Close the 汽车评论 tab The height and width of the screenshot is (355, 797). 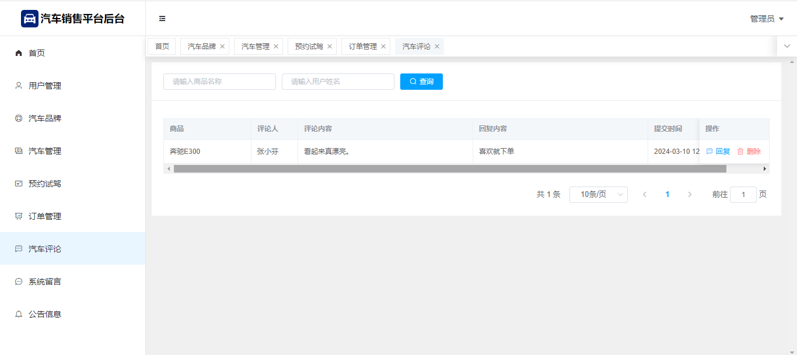[437, 47]
